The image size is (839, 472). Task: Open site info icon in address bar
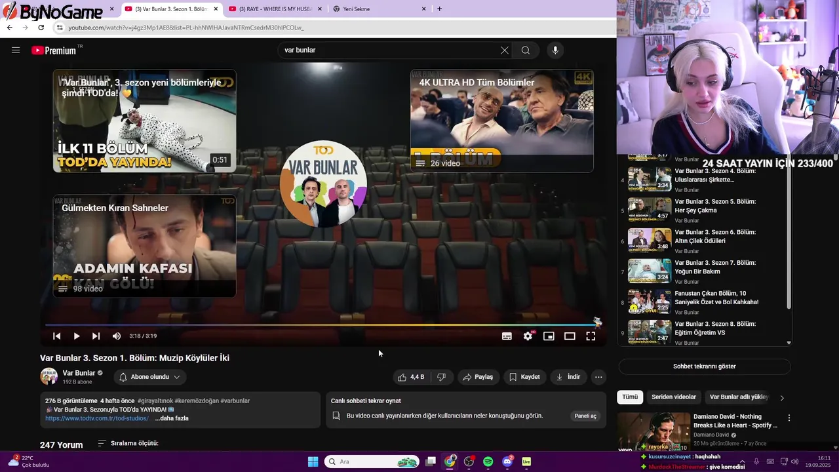pos(60,28)
